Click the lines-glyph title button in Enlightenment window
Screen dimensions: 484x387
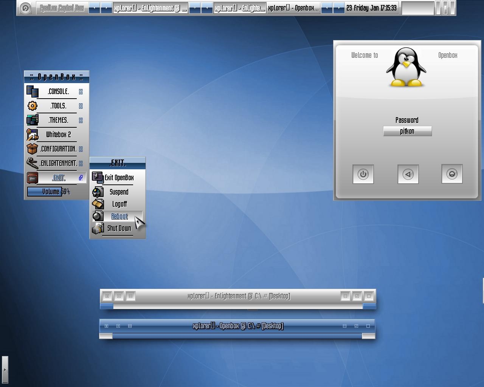(130, 296)
